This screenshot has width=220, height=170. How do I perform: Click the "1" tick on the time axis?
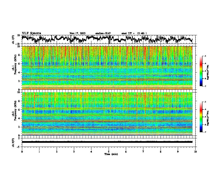point(39,152)
